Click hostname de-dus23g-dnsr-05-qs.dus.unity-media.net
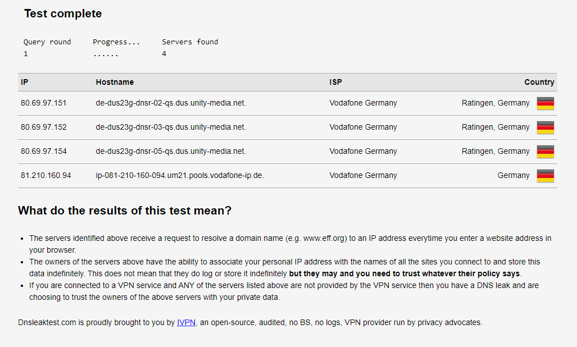Screen dimensions: 577x347 pyautogui.click(x=171, y=151)
